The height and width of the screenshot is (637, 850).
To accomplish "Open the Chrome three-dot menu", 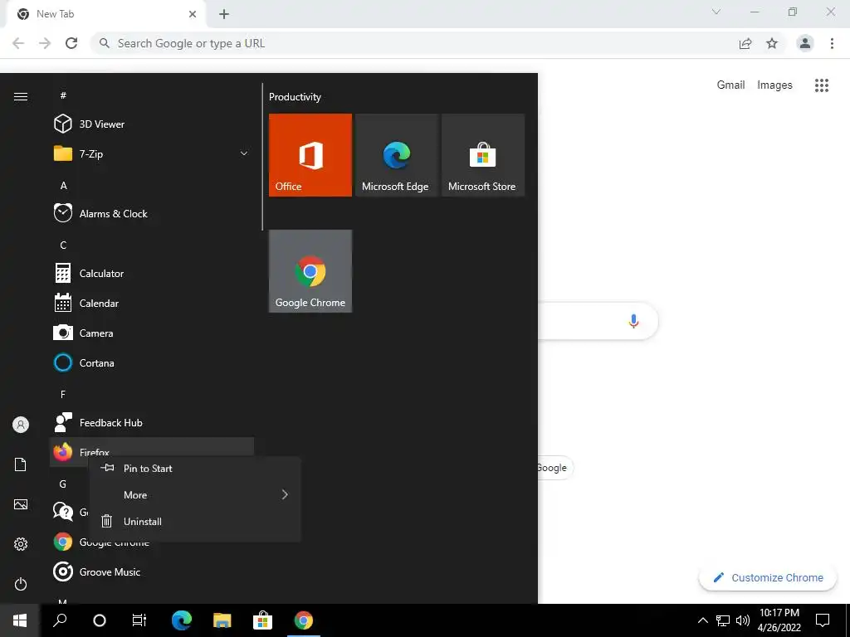I will click(832, 43).
